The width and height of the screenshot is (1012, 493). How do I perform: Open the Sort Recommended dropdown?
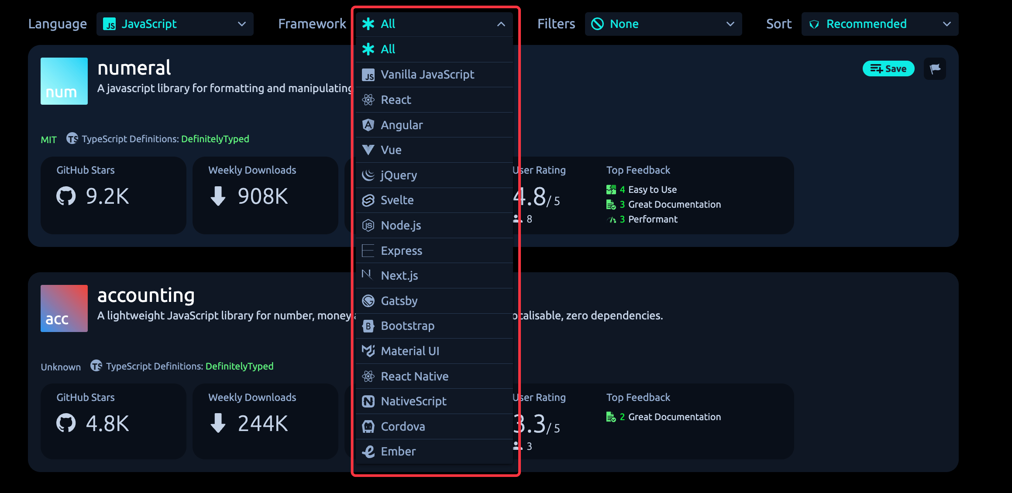(x=879, y=24)
